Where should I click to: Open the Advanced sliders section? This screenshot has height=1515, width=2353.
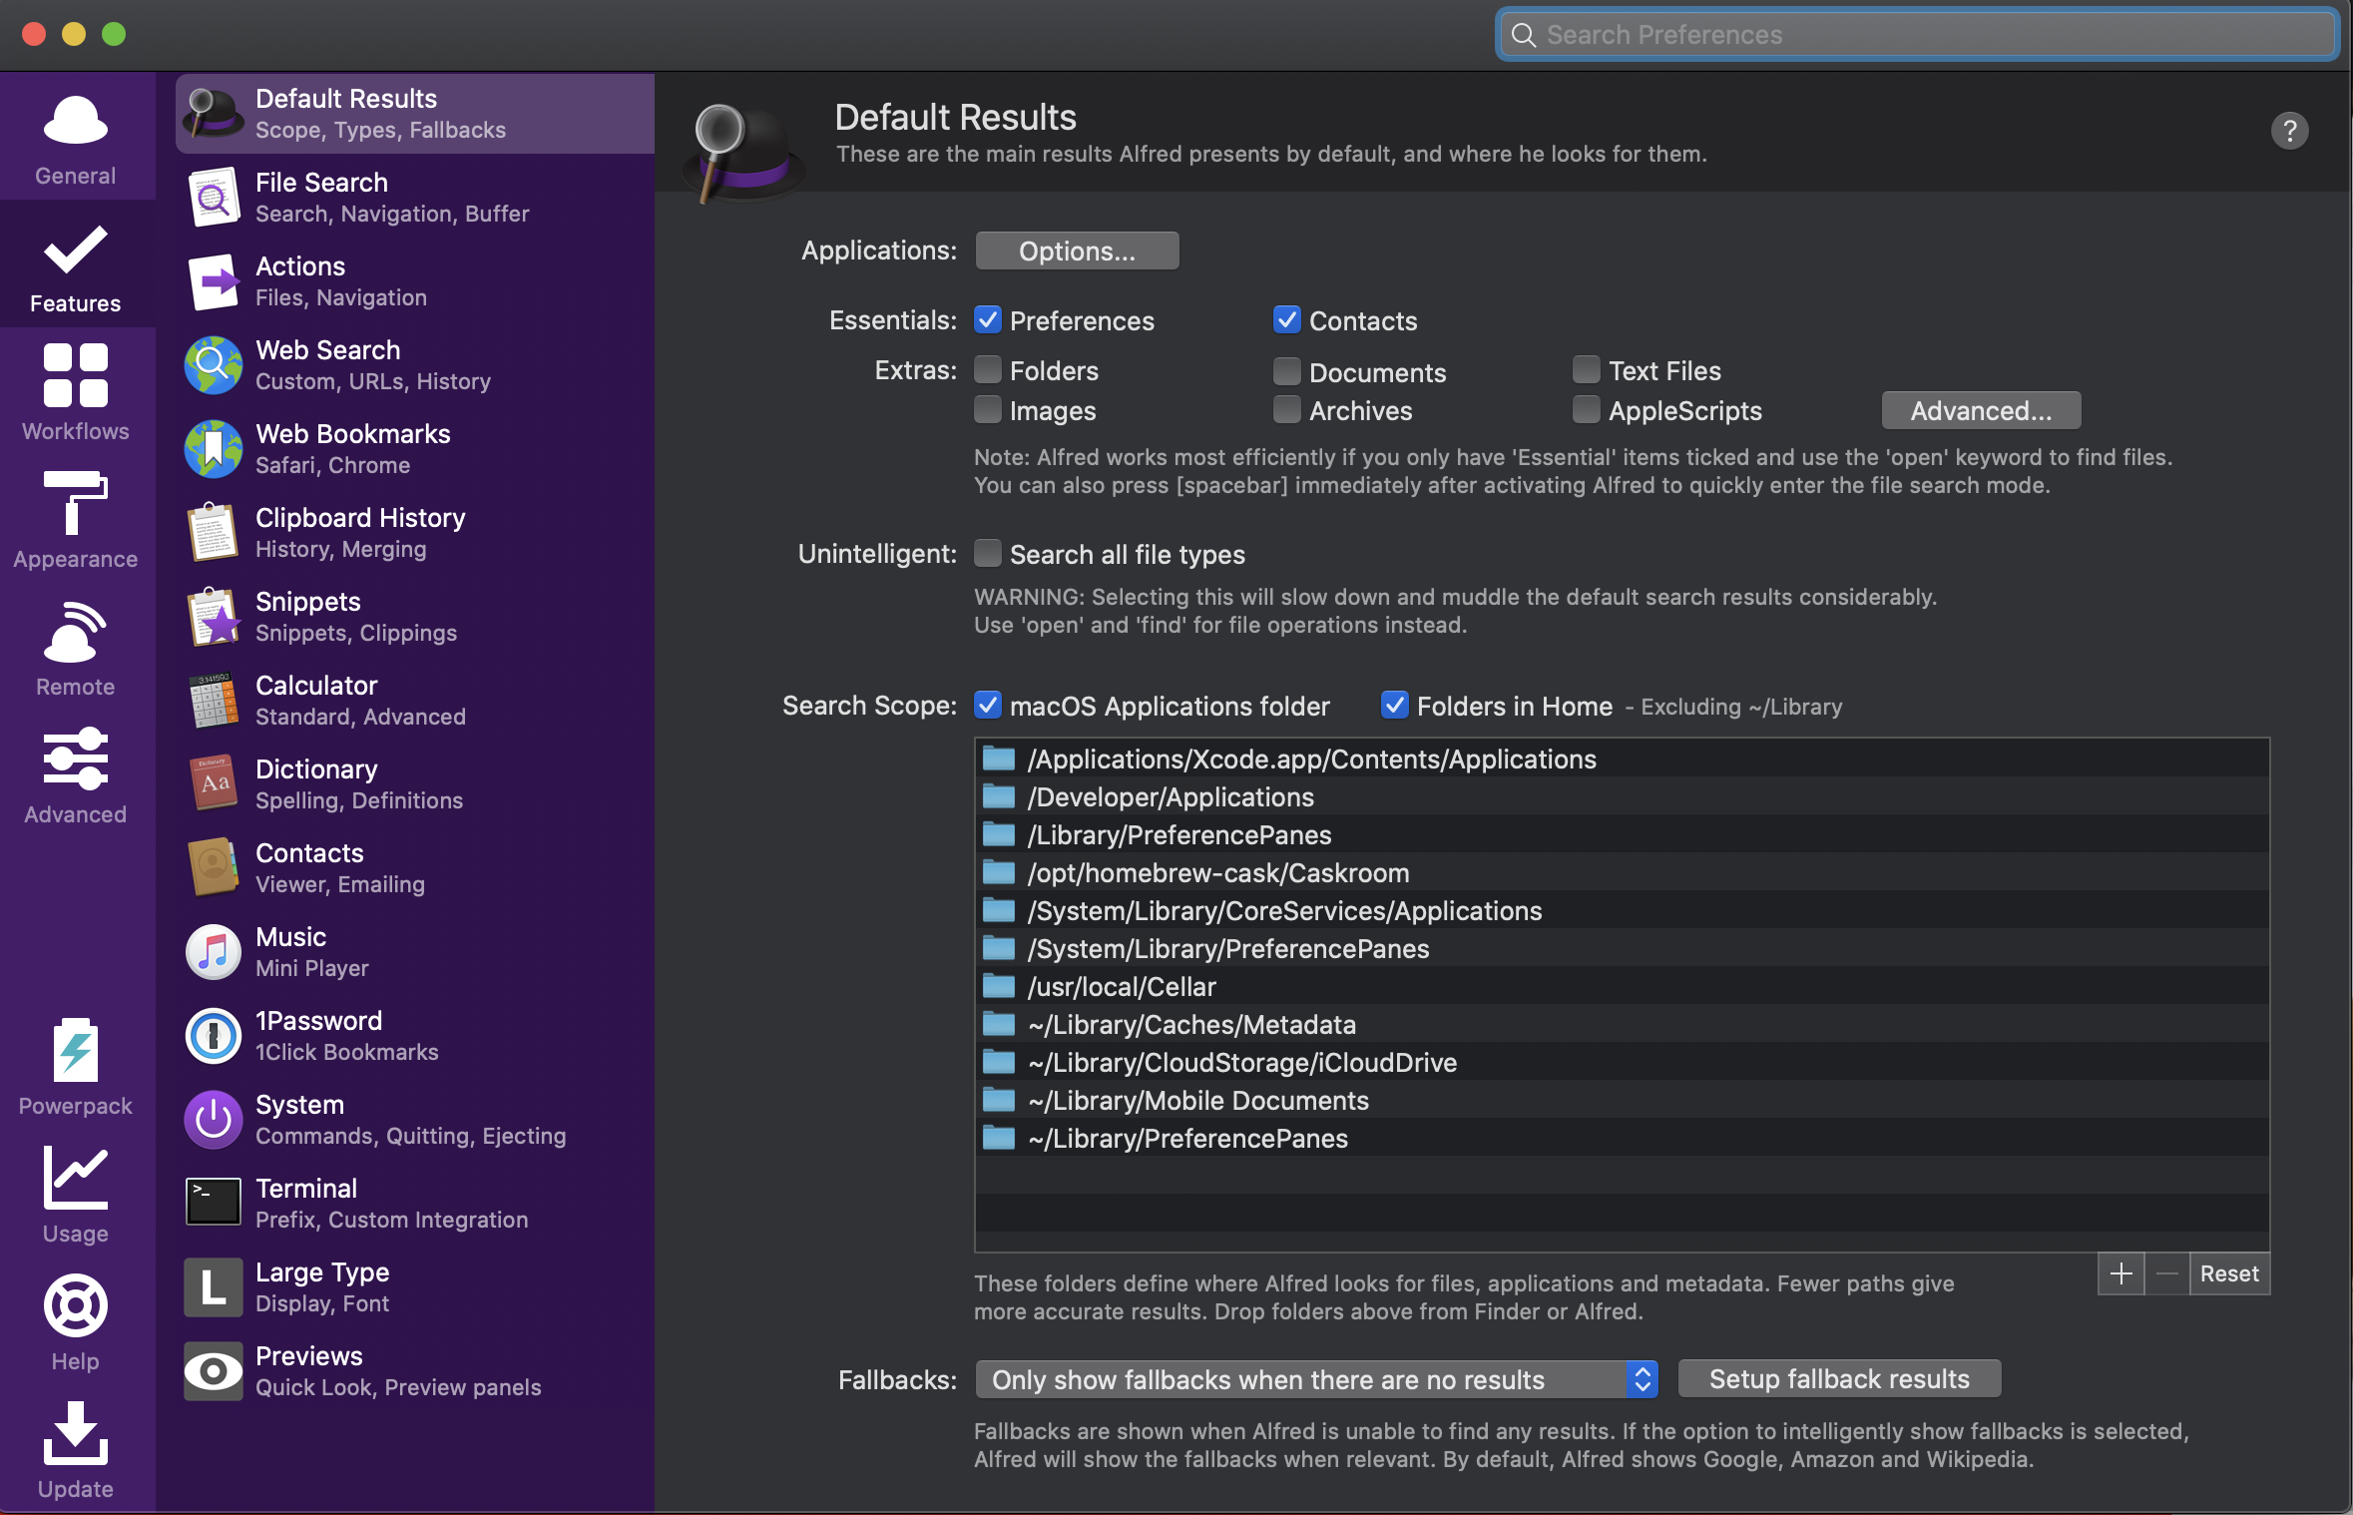coord(76,774)
